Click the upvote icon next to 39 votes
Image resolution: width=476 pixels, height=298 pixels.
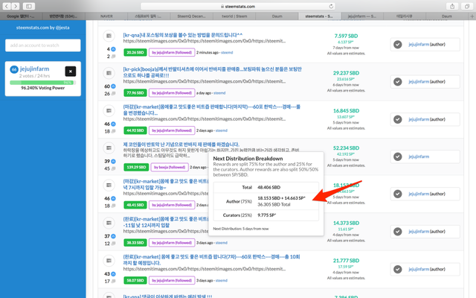click(113, 161)
